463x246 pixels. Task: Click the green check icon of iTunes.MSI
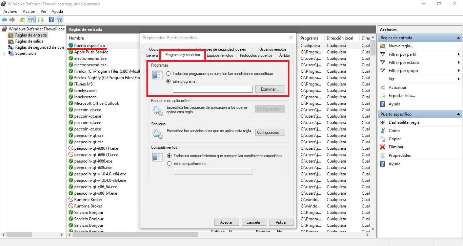pyautogui.click(x=71, y=84)
